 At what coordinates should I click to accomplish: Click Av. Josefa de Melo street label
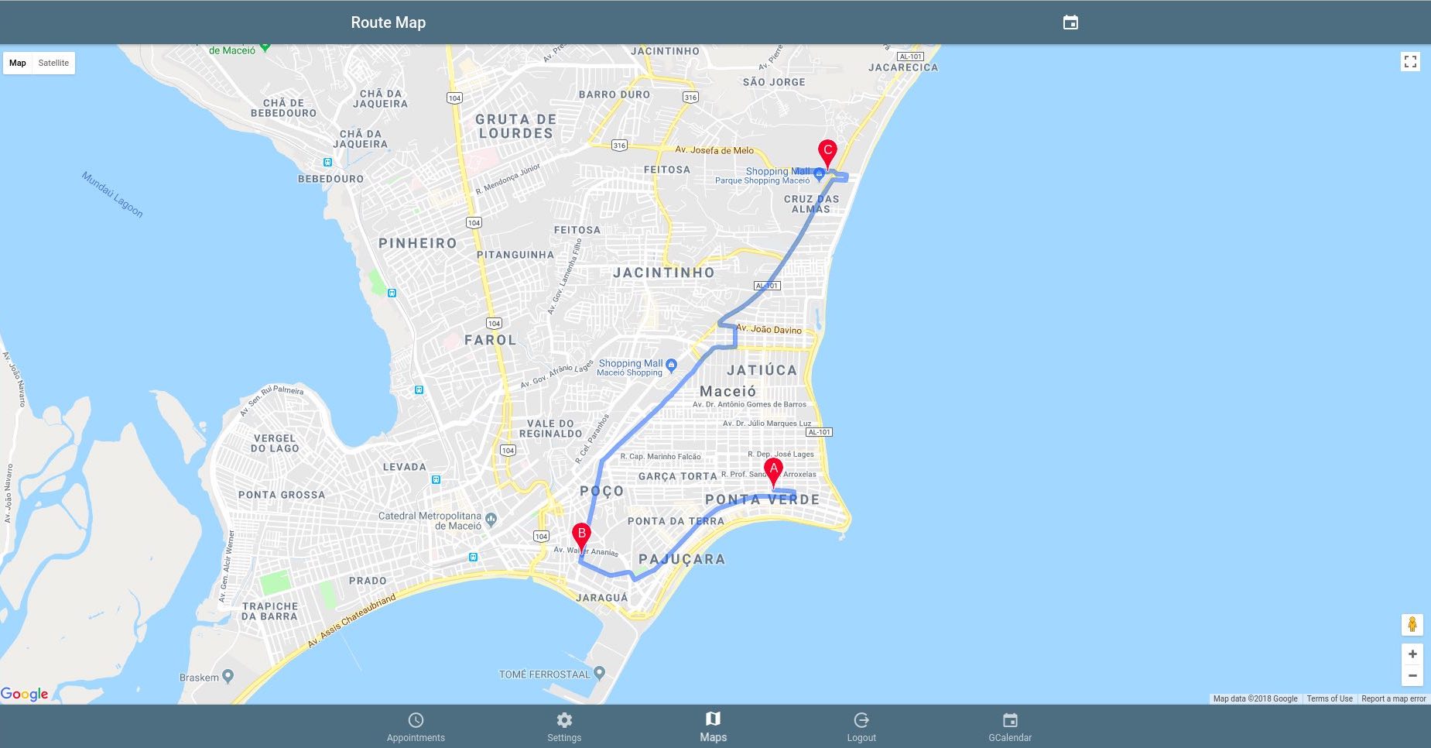click(714, 150)
